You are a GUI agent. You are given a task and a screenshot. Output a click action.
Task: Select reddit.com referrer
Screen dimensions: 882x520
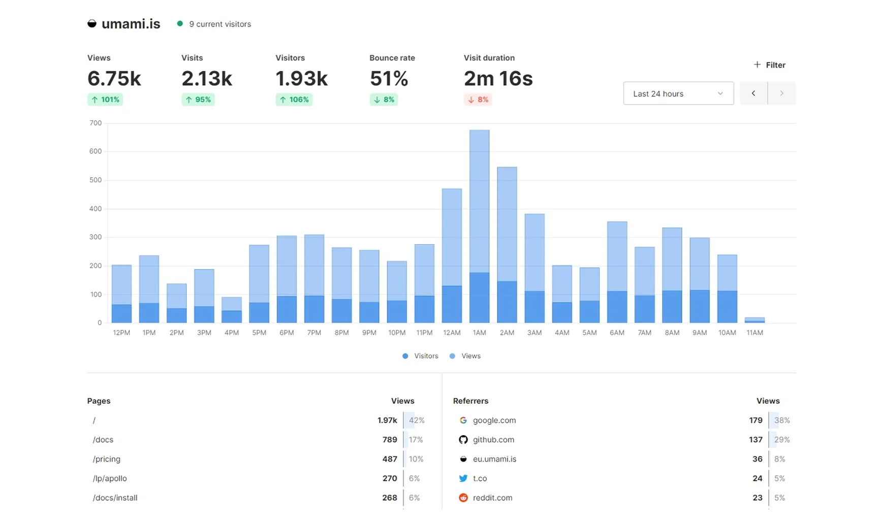[x=492, y=498]
